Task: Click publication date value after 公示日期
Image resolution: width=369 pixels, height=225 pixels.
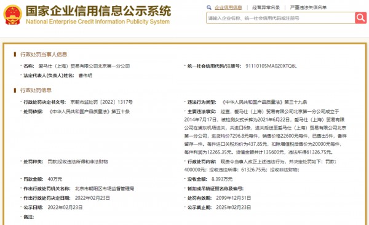Action: (65, 207)
